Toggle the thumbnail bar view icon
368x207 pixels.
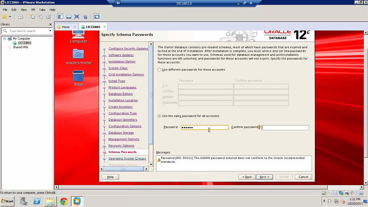point(69,17)
